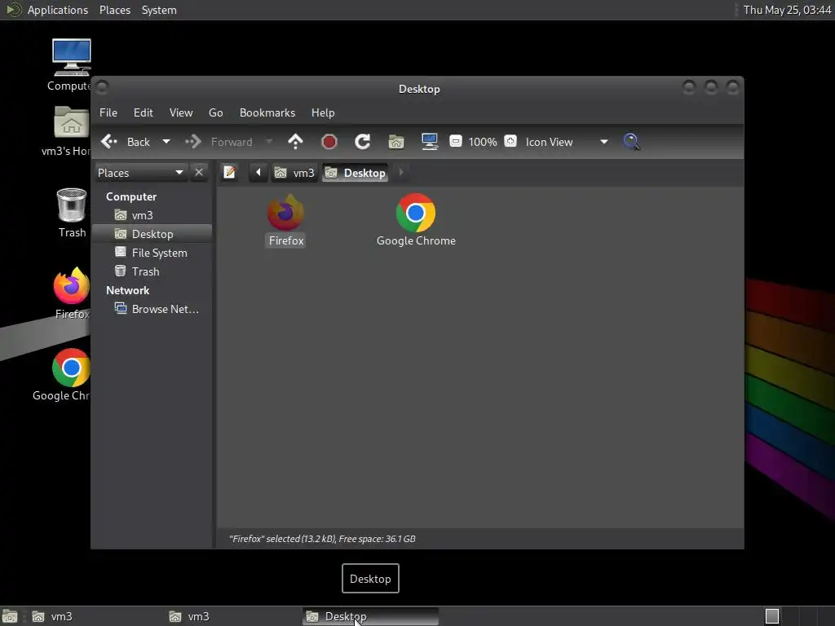
Task: Click the greyed Forward arrow icon
Action: click(x=193, y=142)
